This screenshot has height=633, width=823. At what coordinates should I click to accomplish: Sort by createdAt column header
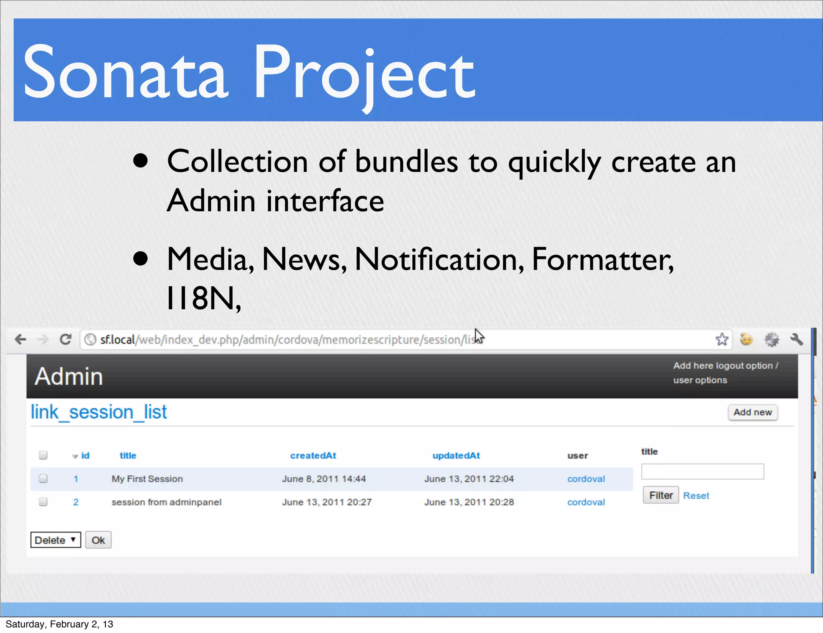tap(313, 455)
